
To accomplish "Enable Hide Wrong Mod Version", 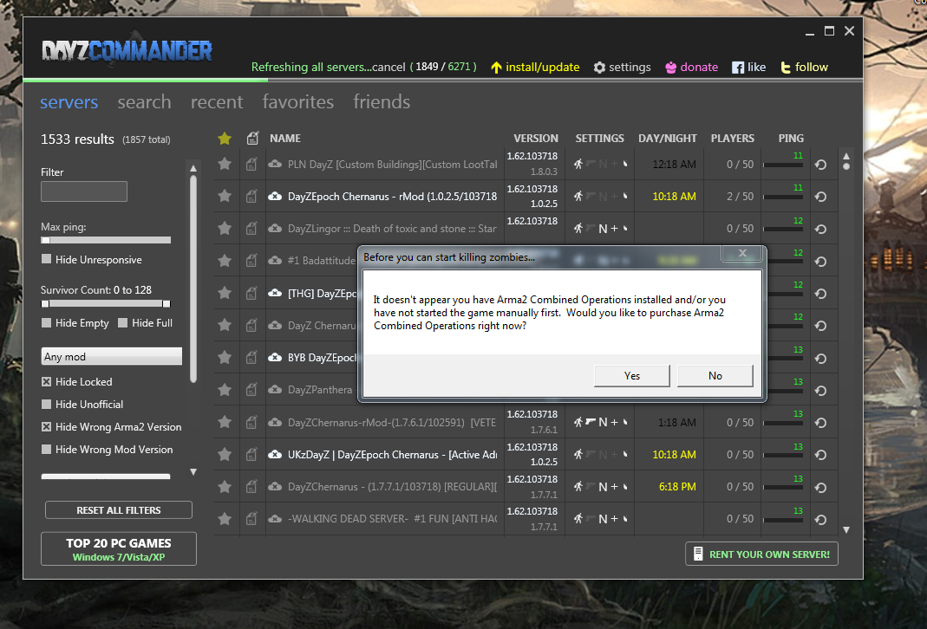I will (46, 449).
